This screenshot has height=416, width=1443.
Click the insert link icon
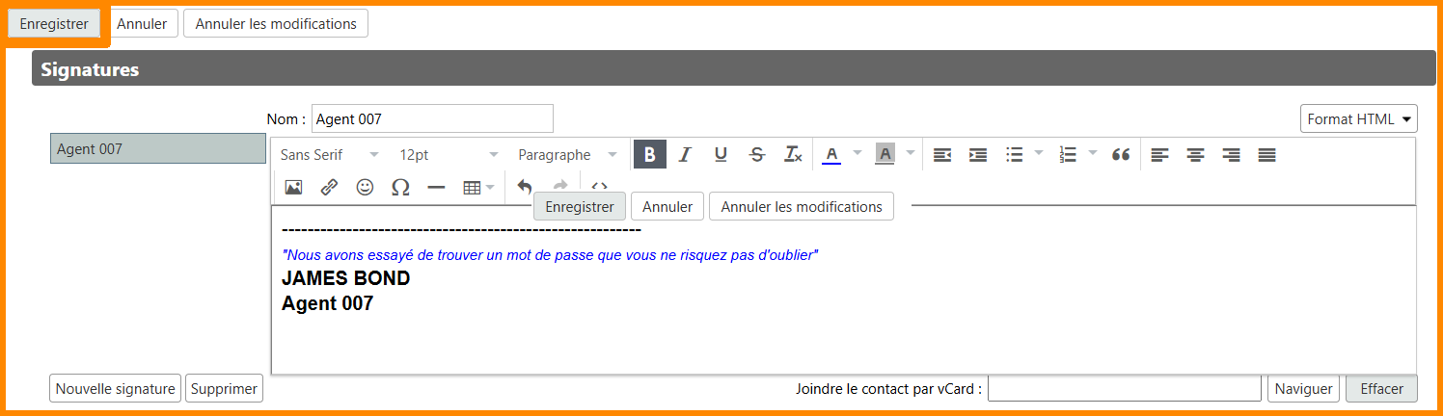click(x=329, y=188)
